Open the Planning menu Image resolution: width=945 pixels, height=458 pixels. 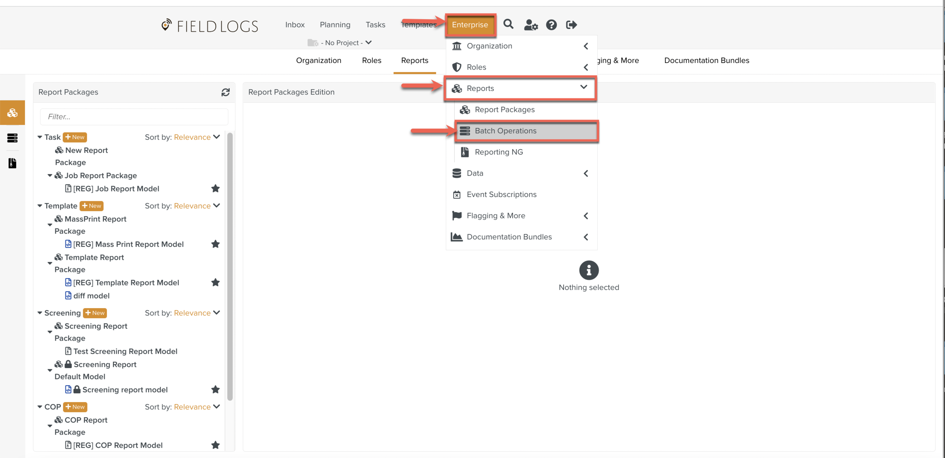click(x=335, y=25)
